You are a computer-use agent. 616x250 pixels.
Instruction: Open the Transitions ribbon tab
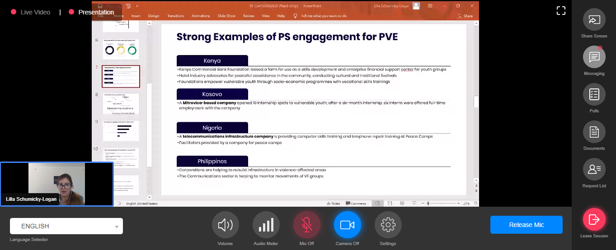click(175, 16)
